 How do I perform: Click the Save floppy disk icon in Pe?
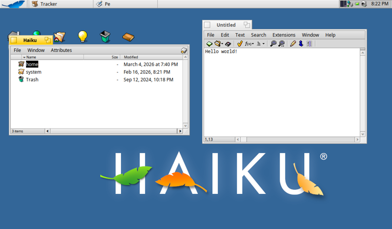pos(228,44)
